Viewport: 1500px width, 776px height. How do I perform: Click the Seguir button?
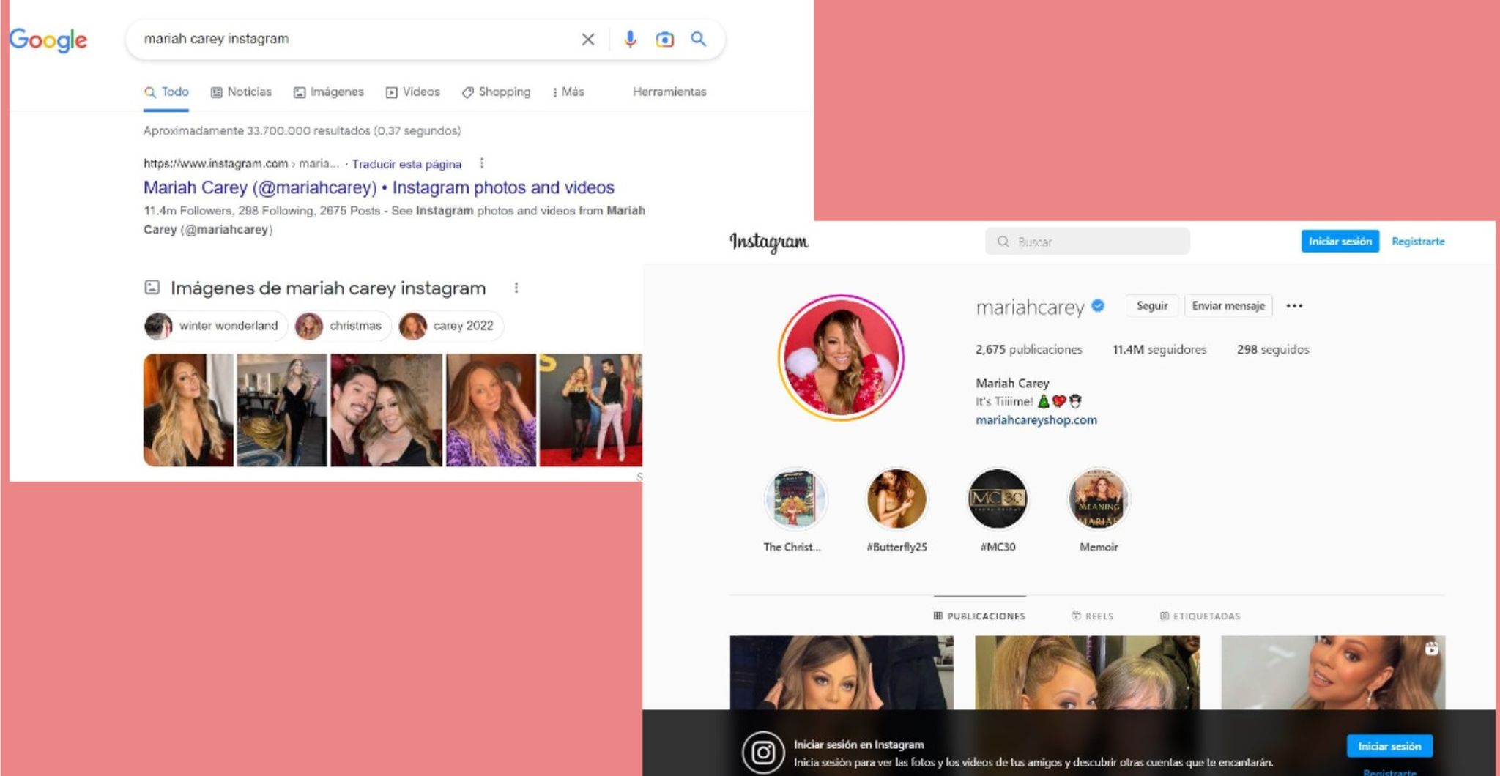point(1152,305)
